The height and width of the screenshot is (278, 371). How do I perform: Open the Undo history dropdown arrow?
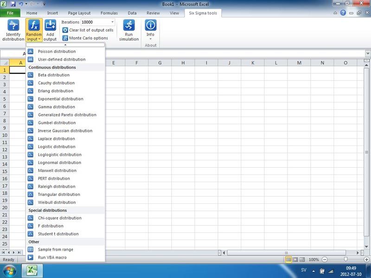pyautogui.click(x=26, y=4)
